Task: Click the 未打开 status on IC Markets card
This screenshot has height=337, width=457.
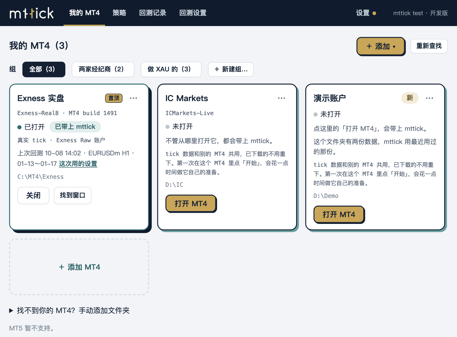Action: pos(179,127)
